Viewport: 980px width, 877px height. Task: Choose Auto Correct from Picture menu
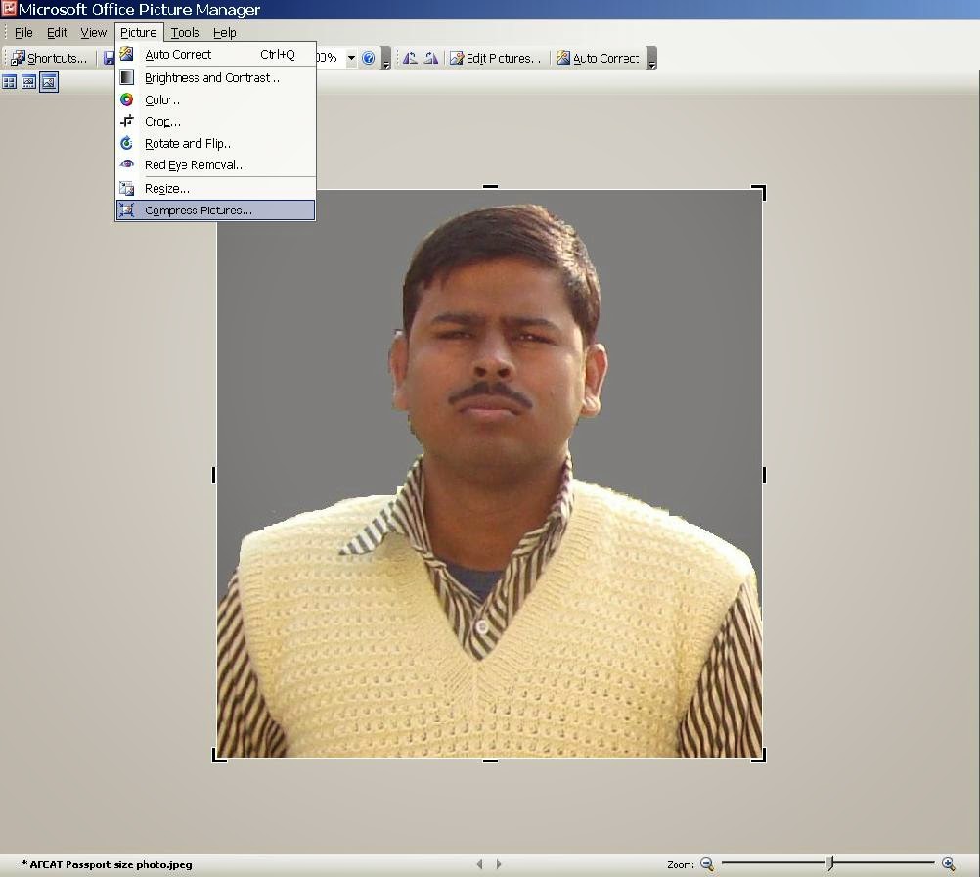coord(215,55)
